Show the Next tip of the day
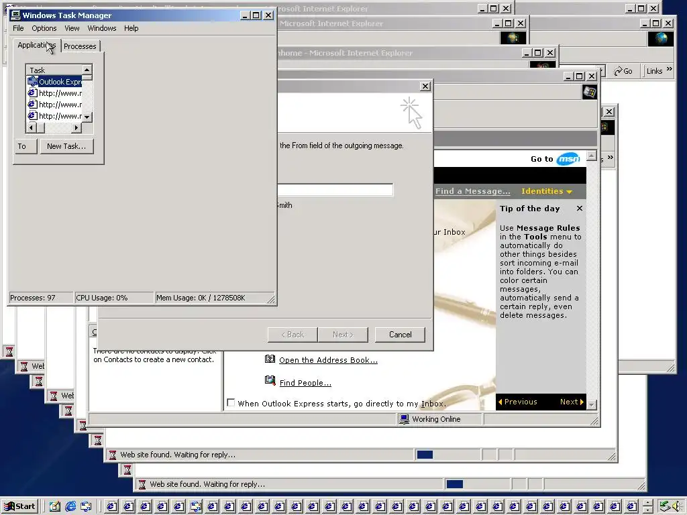Viewport: 687px width, 515px height. pos(572,402)
